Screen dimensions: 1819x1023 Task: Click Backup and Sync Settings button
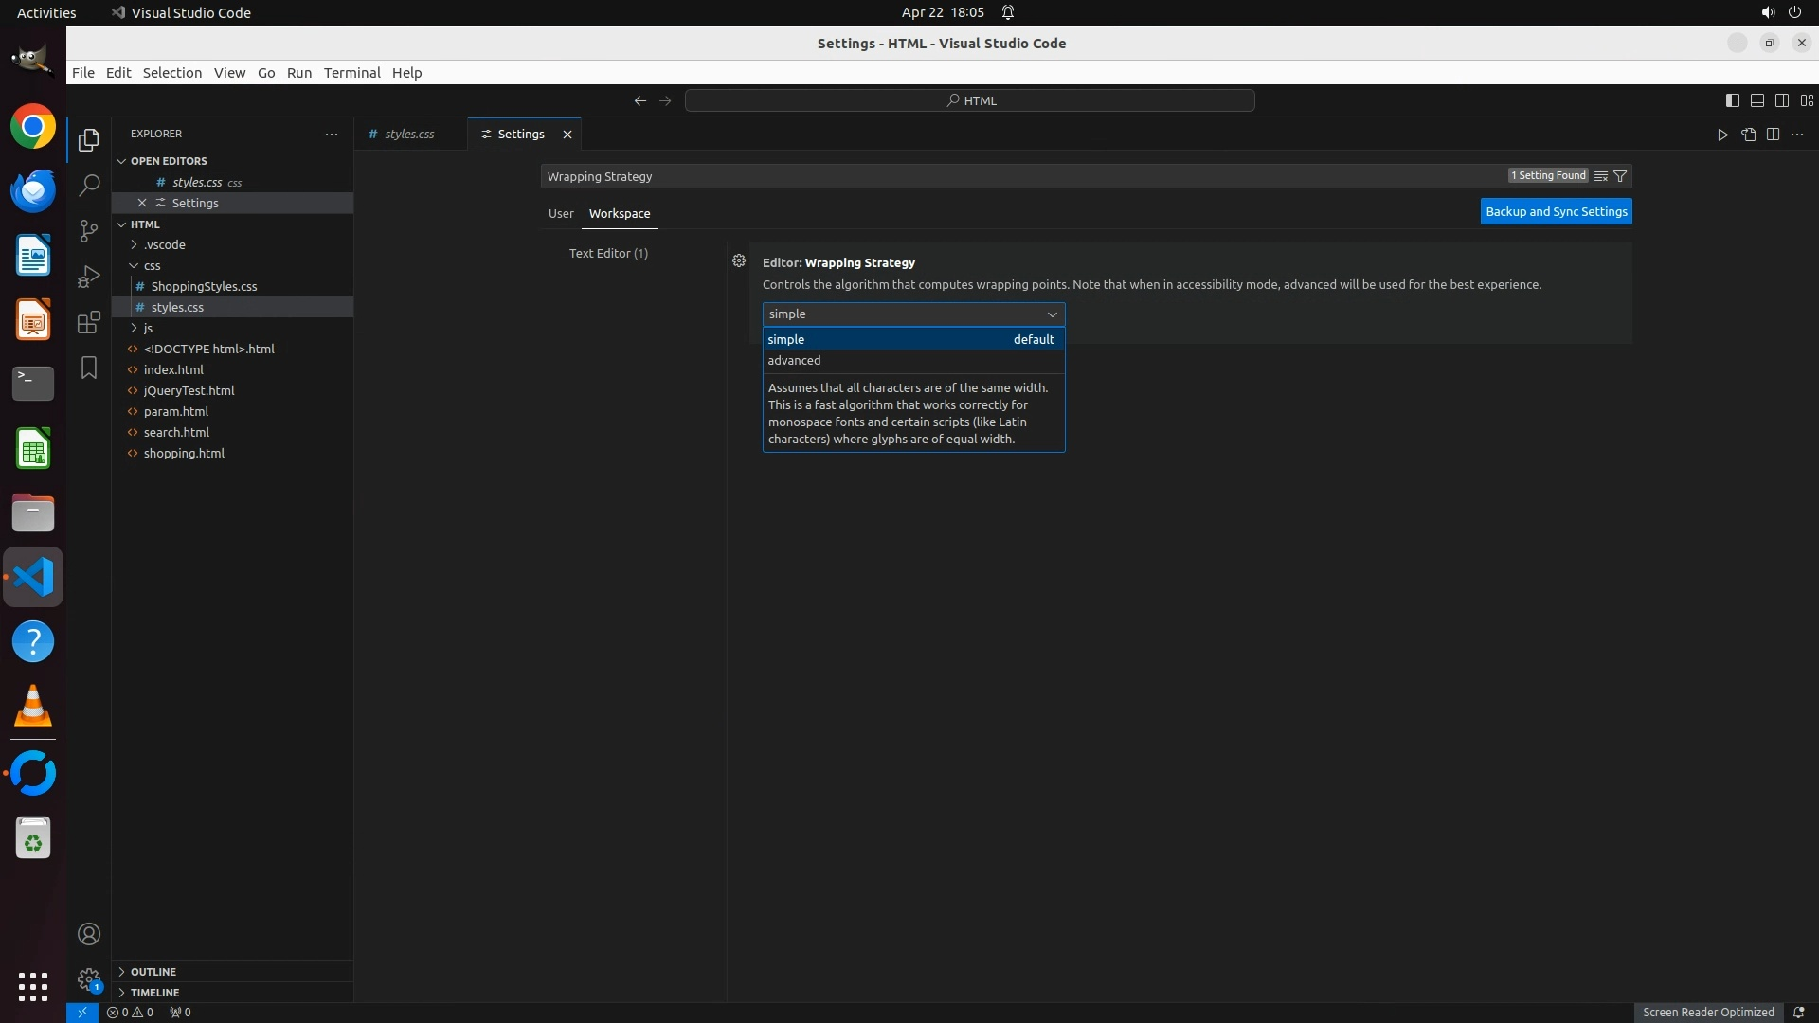1556,211
